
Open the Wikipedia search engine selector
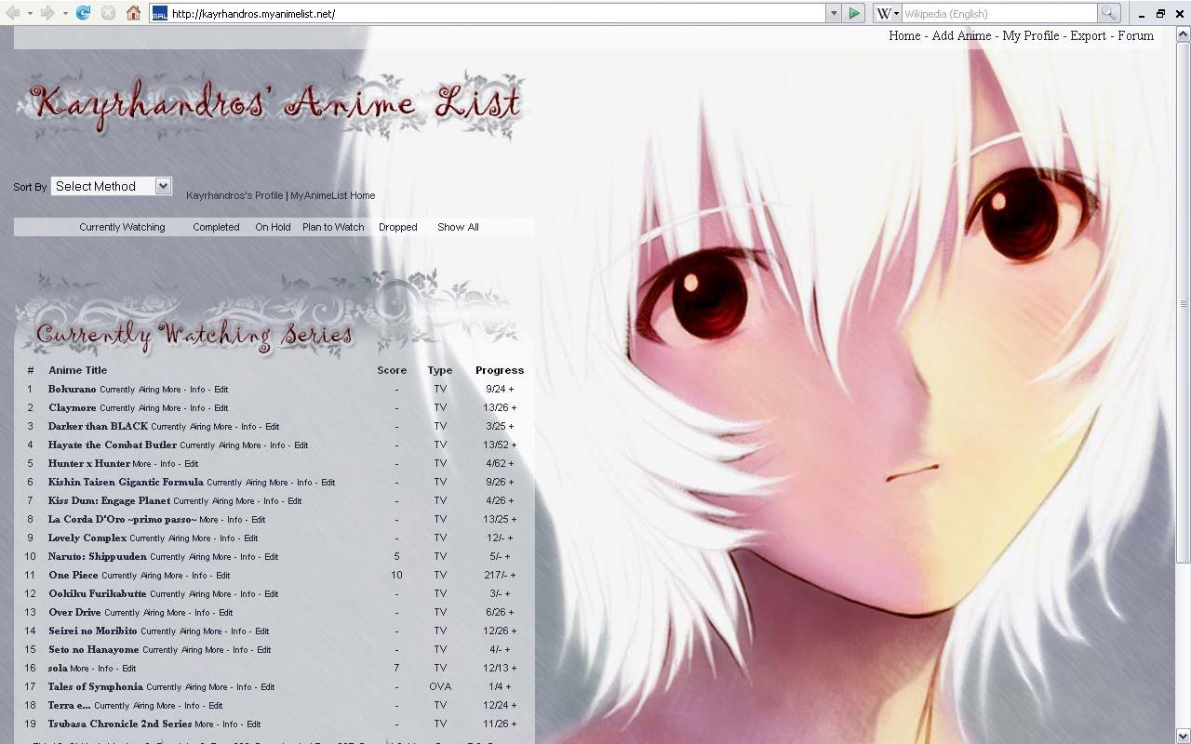pyautogui.click(x=887, y=13)
